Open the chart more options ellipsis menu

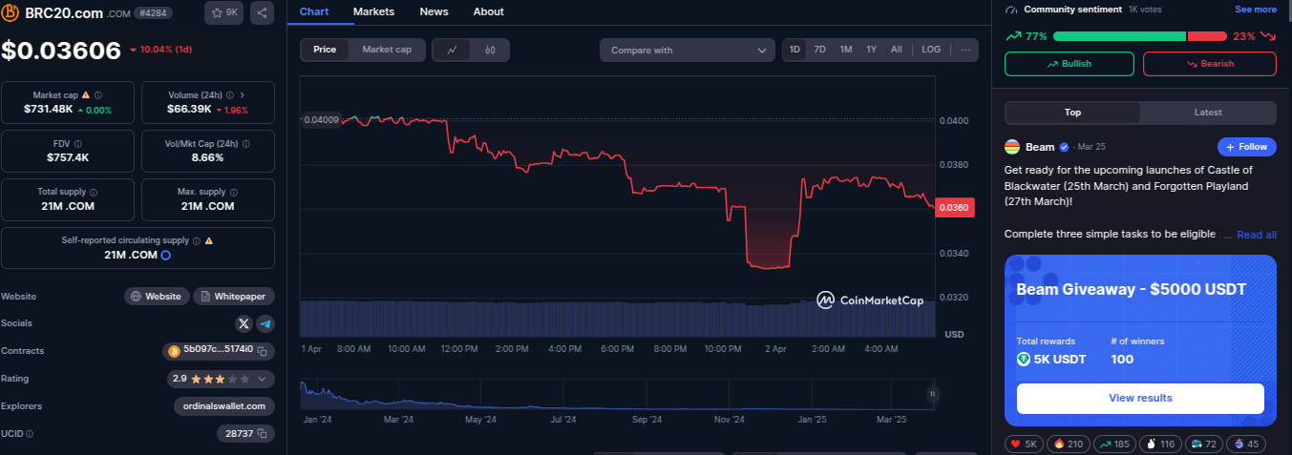[x=965, y=50]
